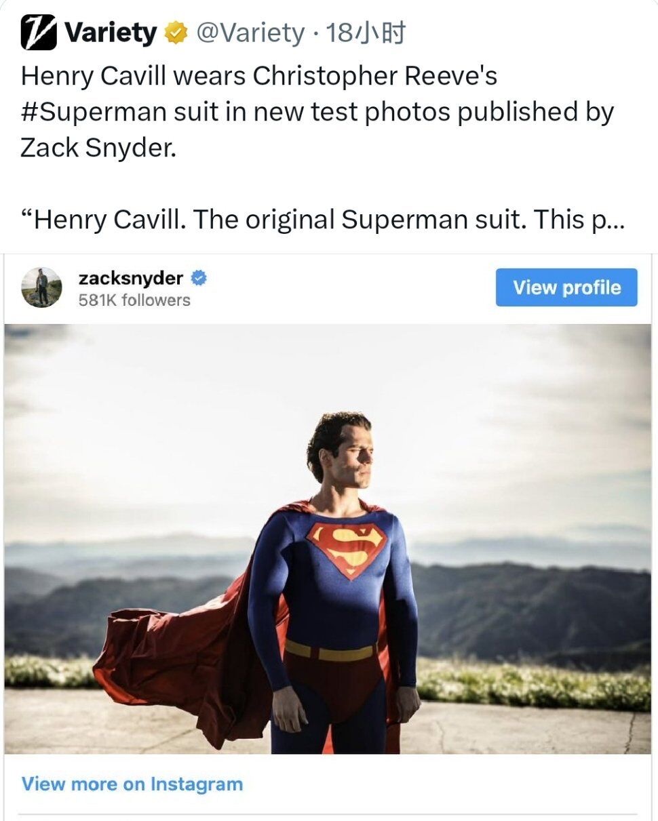The width and height of the screenshot is (658, 821).
Task: Click "Christopher Reeve's" in the tweet text
Action: tap(375, 76)
